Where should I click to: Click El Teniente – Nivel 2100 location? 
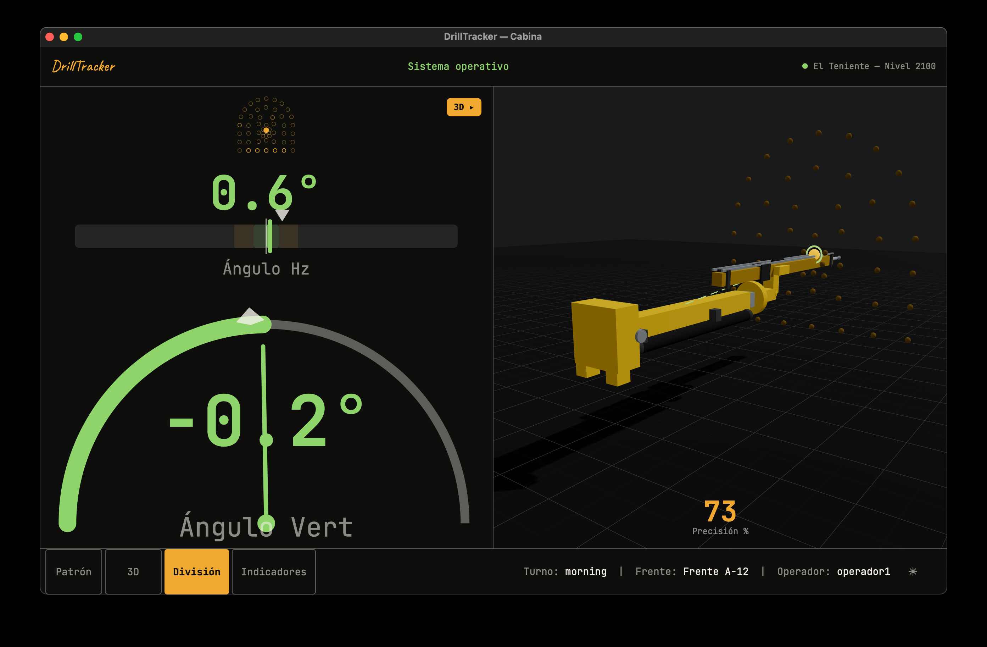[x=874, y=66]
